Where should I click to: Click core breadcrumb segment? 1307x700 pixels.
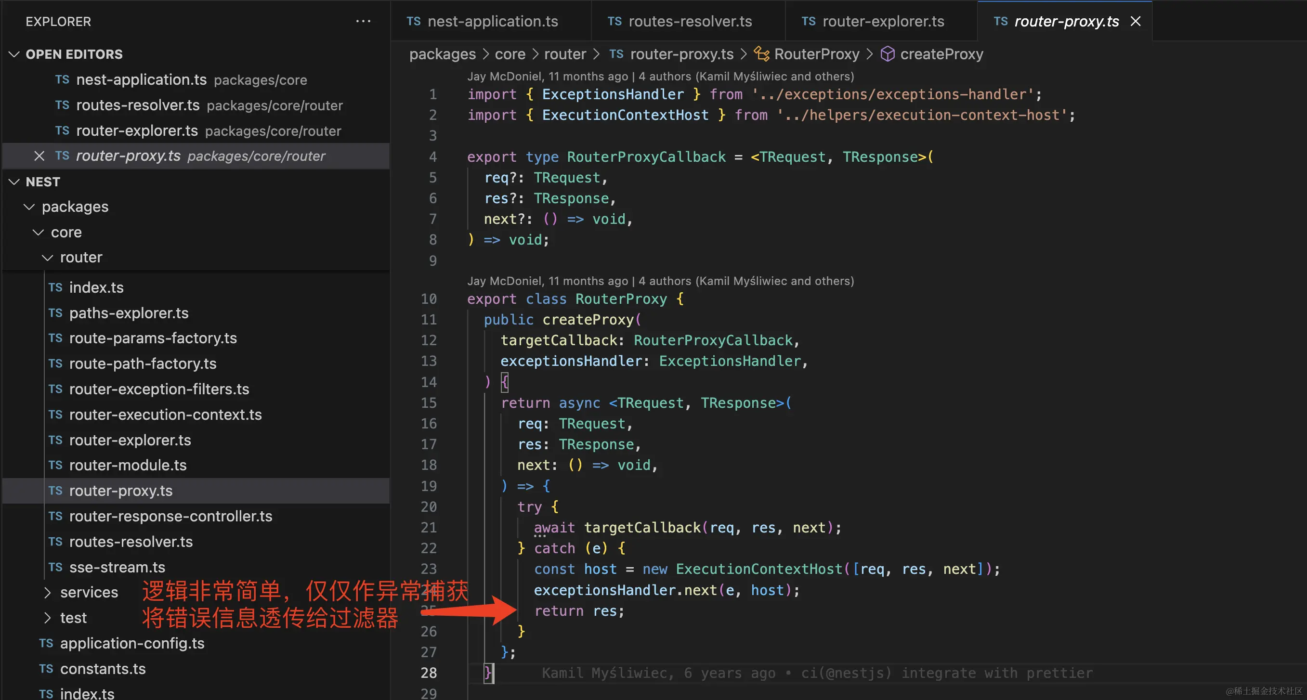(x=510, y=54)
